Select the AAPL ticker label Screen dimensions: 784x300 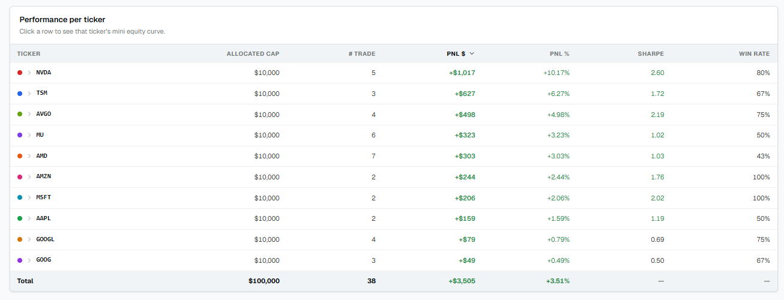pyautogui.click(x=43, y=218)
